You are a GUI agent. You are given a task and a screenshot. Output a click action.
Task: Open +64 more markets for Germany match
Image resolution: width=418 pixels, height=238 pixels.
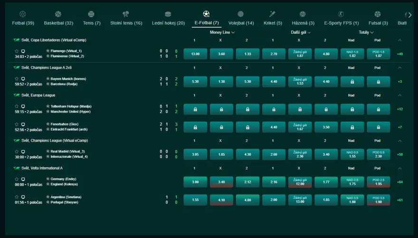coord(399,182)
